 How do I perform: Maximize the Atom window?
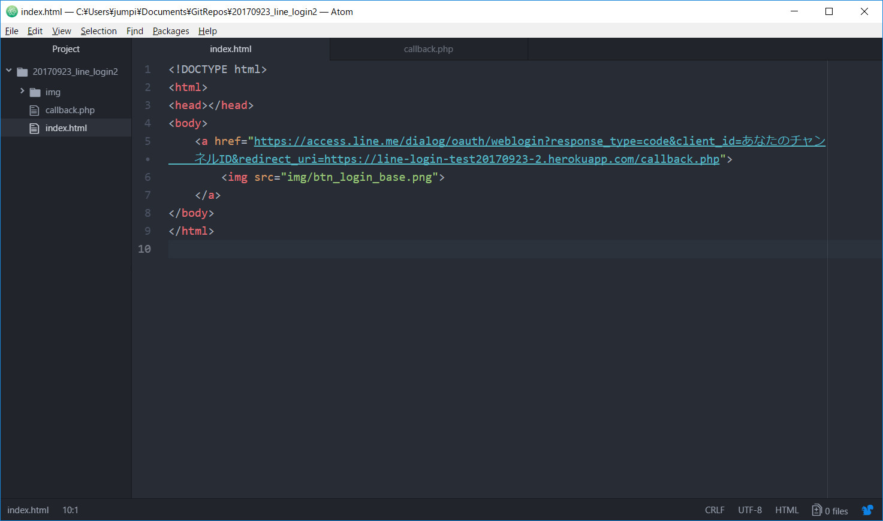[829, 11]
